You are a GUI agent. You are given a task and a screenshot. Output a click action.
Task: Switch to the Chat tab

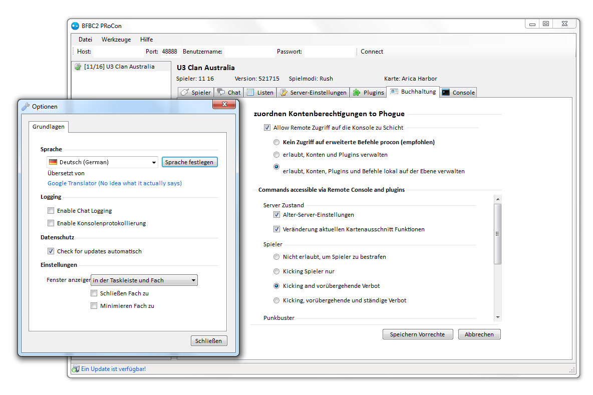[229, 92]
